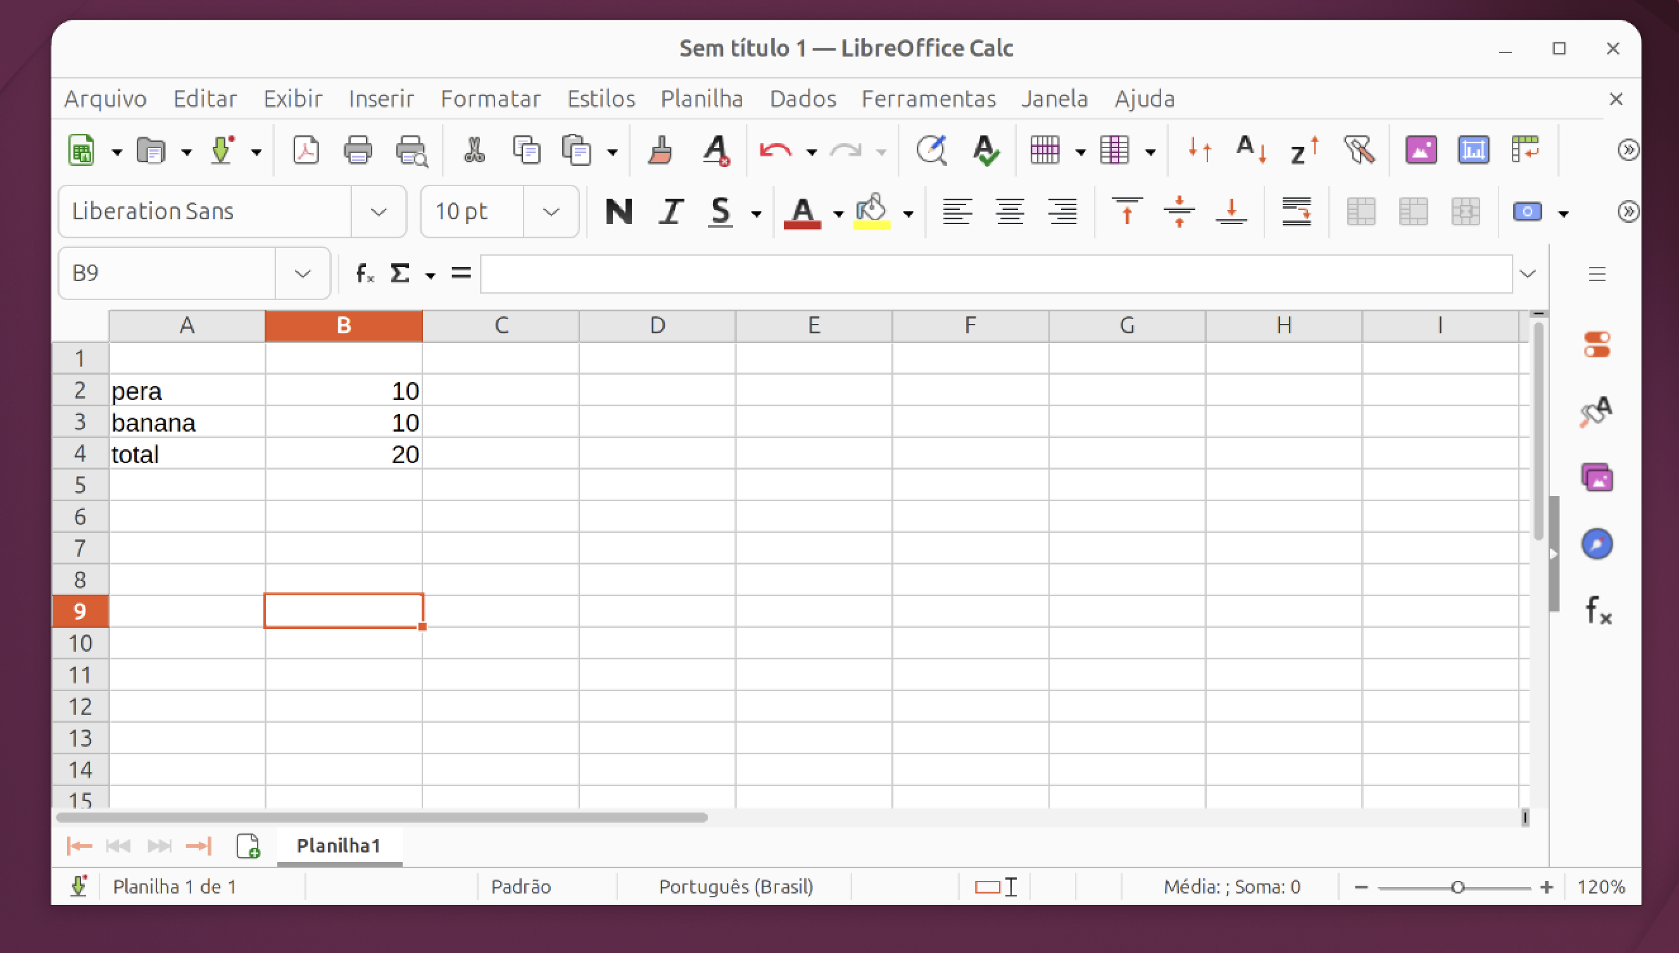Image resolution: width=1679 pixels, height=953 pixels.
Task: Apply yellow background color
Action: point(872,211)
